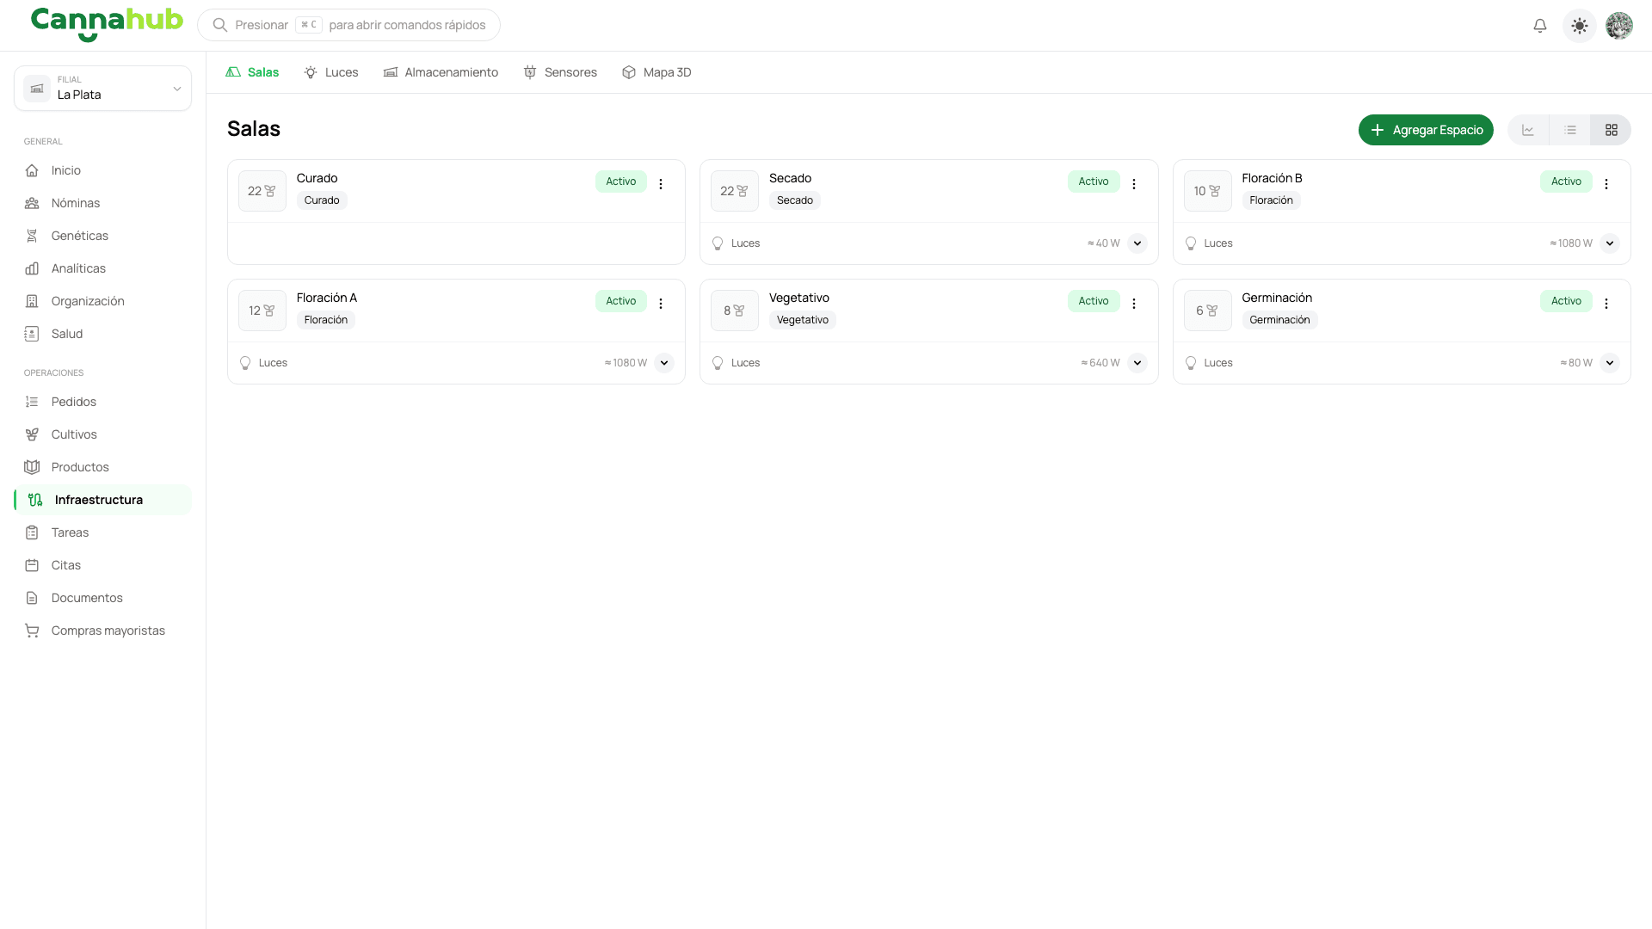Switch to the Almacenamiento tab
The image size is (1652, 929).
(x=441, y=72)
